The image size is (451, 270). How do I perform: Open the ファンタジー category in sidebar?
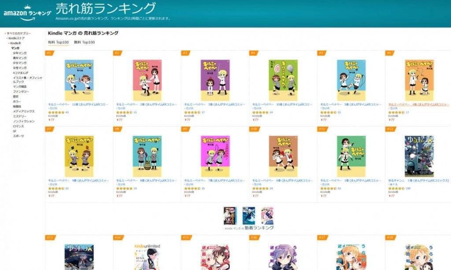tap(21, 92)
